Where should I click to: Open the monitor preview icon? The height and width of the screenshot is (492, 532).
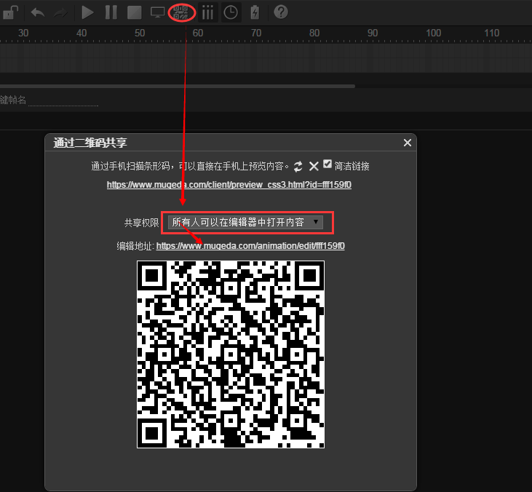[157, 12]
